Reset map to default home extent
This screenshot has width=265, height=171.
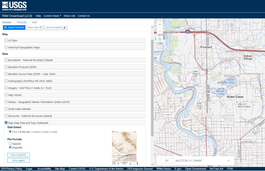(x=160, y=39)
